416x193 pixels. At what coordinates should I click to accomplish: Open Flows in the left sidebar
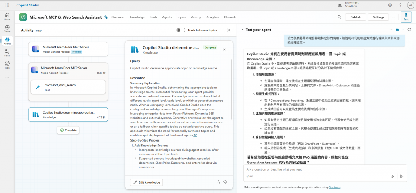pos(7,53)
